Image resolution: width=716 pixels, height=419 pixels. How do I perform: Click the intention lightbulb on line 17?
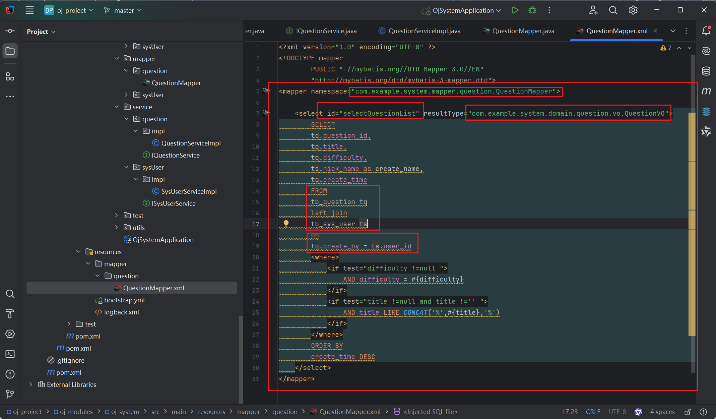286,223
